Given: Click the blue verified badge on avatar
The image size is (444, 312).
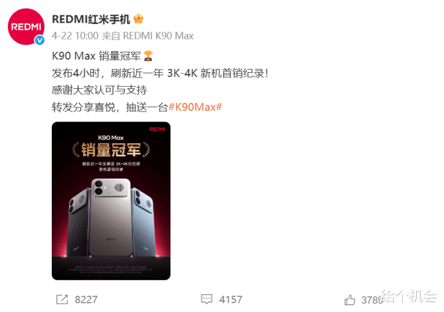Looking at the screenshot, I should click(x=39, y=40).
